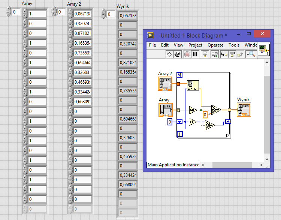Click the Search magnifier icon in the toolbar

[x=251, y=54]
